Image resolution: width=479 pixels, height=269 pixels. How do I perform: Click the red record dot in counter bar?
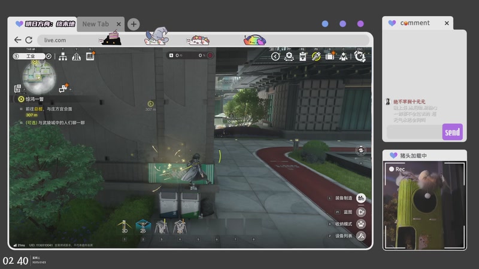(x=210, y=55)
